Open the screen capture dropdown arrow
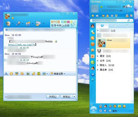The width and height of the screenshot is (138, 117). pyautogui.click(x=47, y=74)
